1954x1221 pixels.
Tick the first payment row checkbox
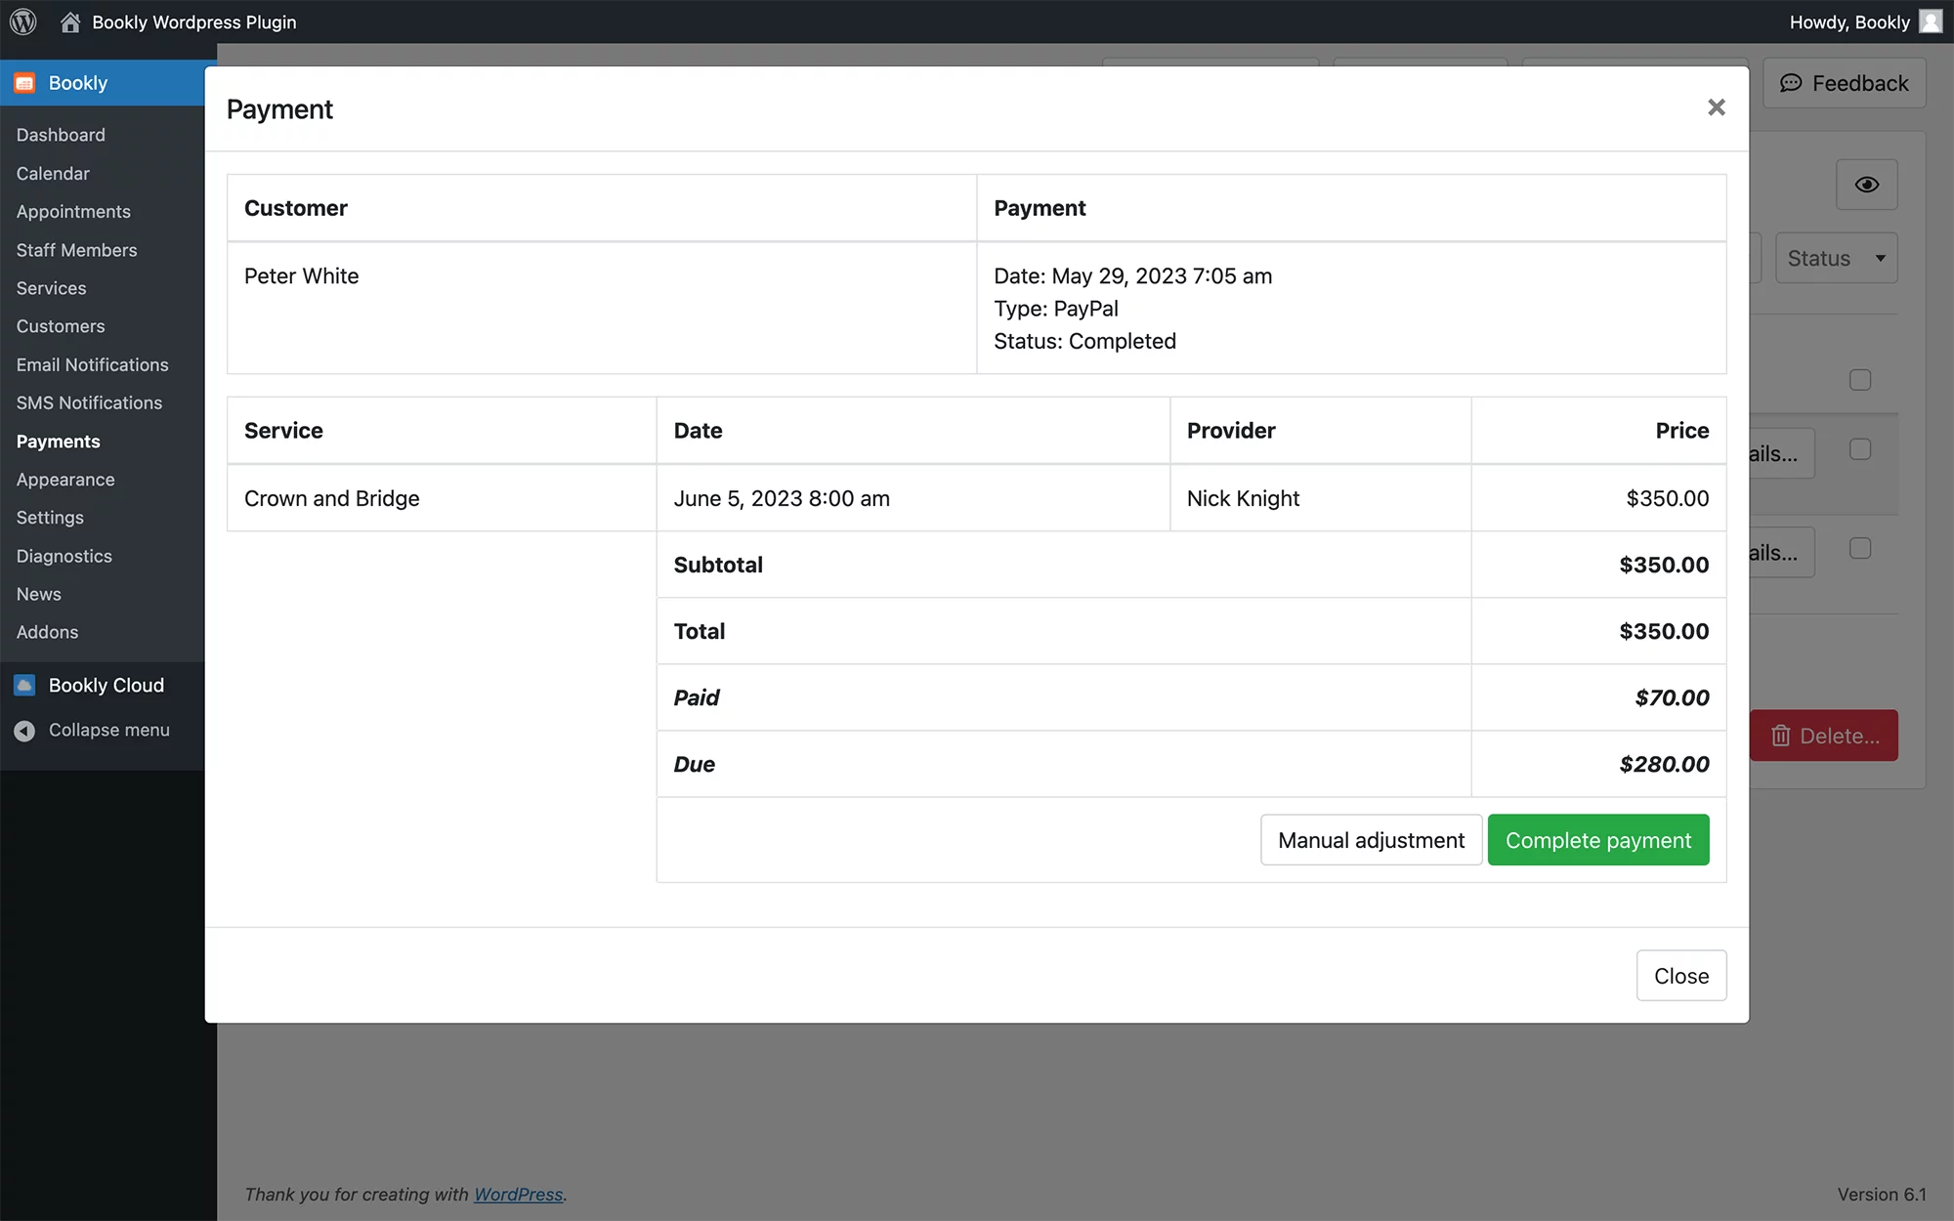pyautogui.click(x=1860, y=449)
